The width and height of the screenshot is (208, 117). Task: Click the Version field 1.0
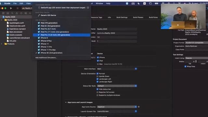[x=117, y=37]
